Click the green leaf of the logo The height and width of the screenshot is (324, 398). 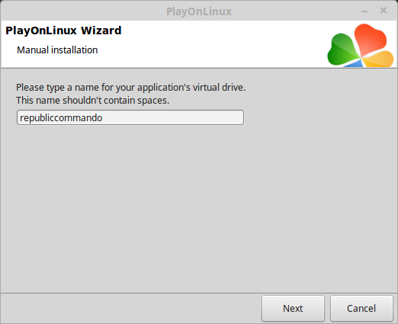tap(342, 50)
